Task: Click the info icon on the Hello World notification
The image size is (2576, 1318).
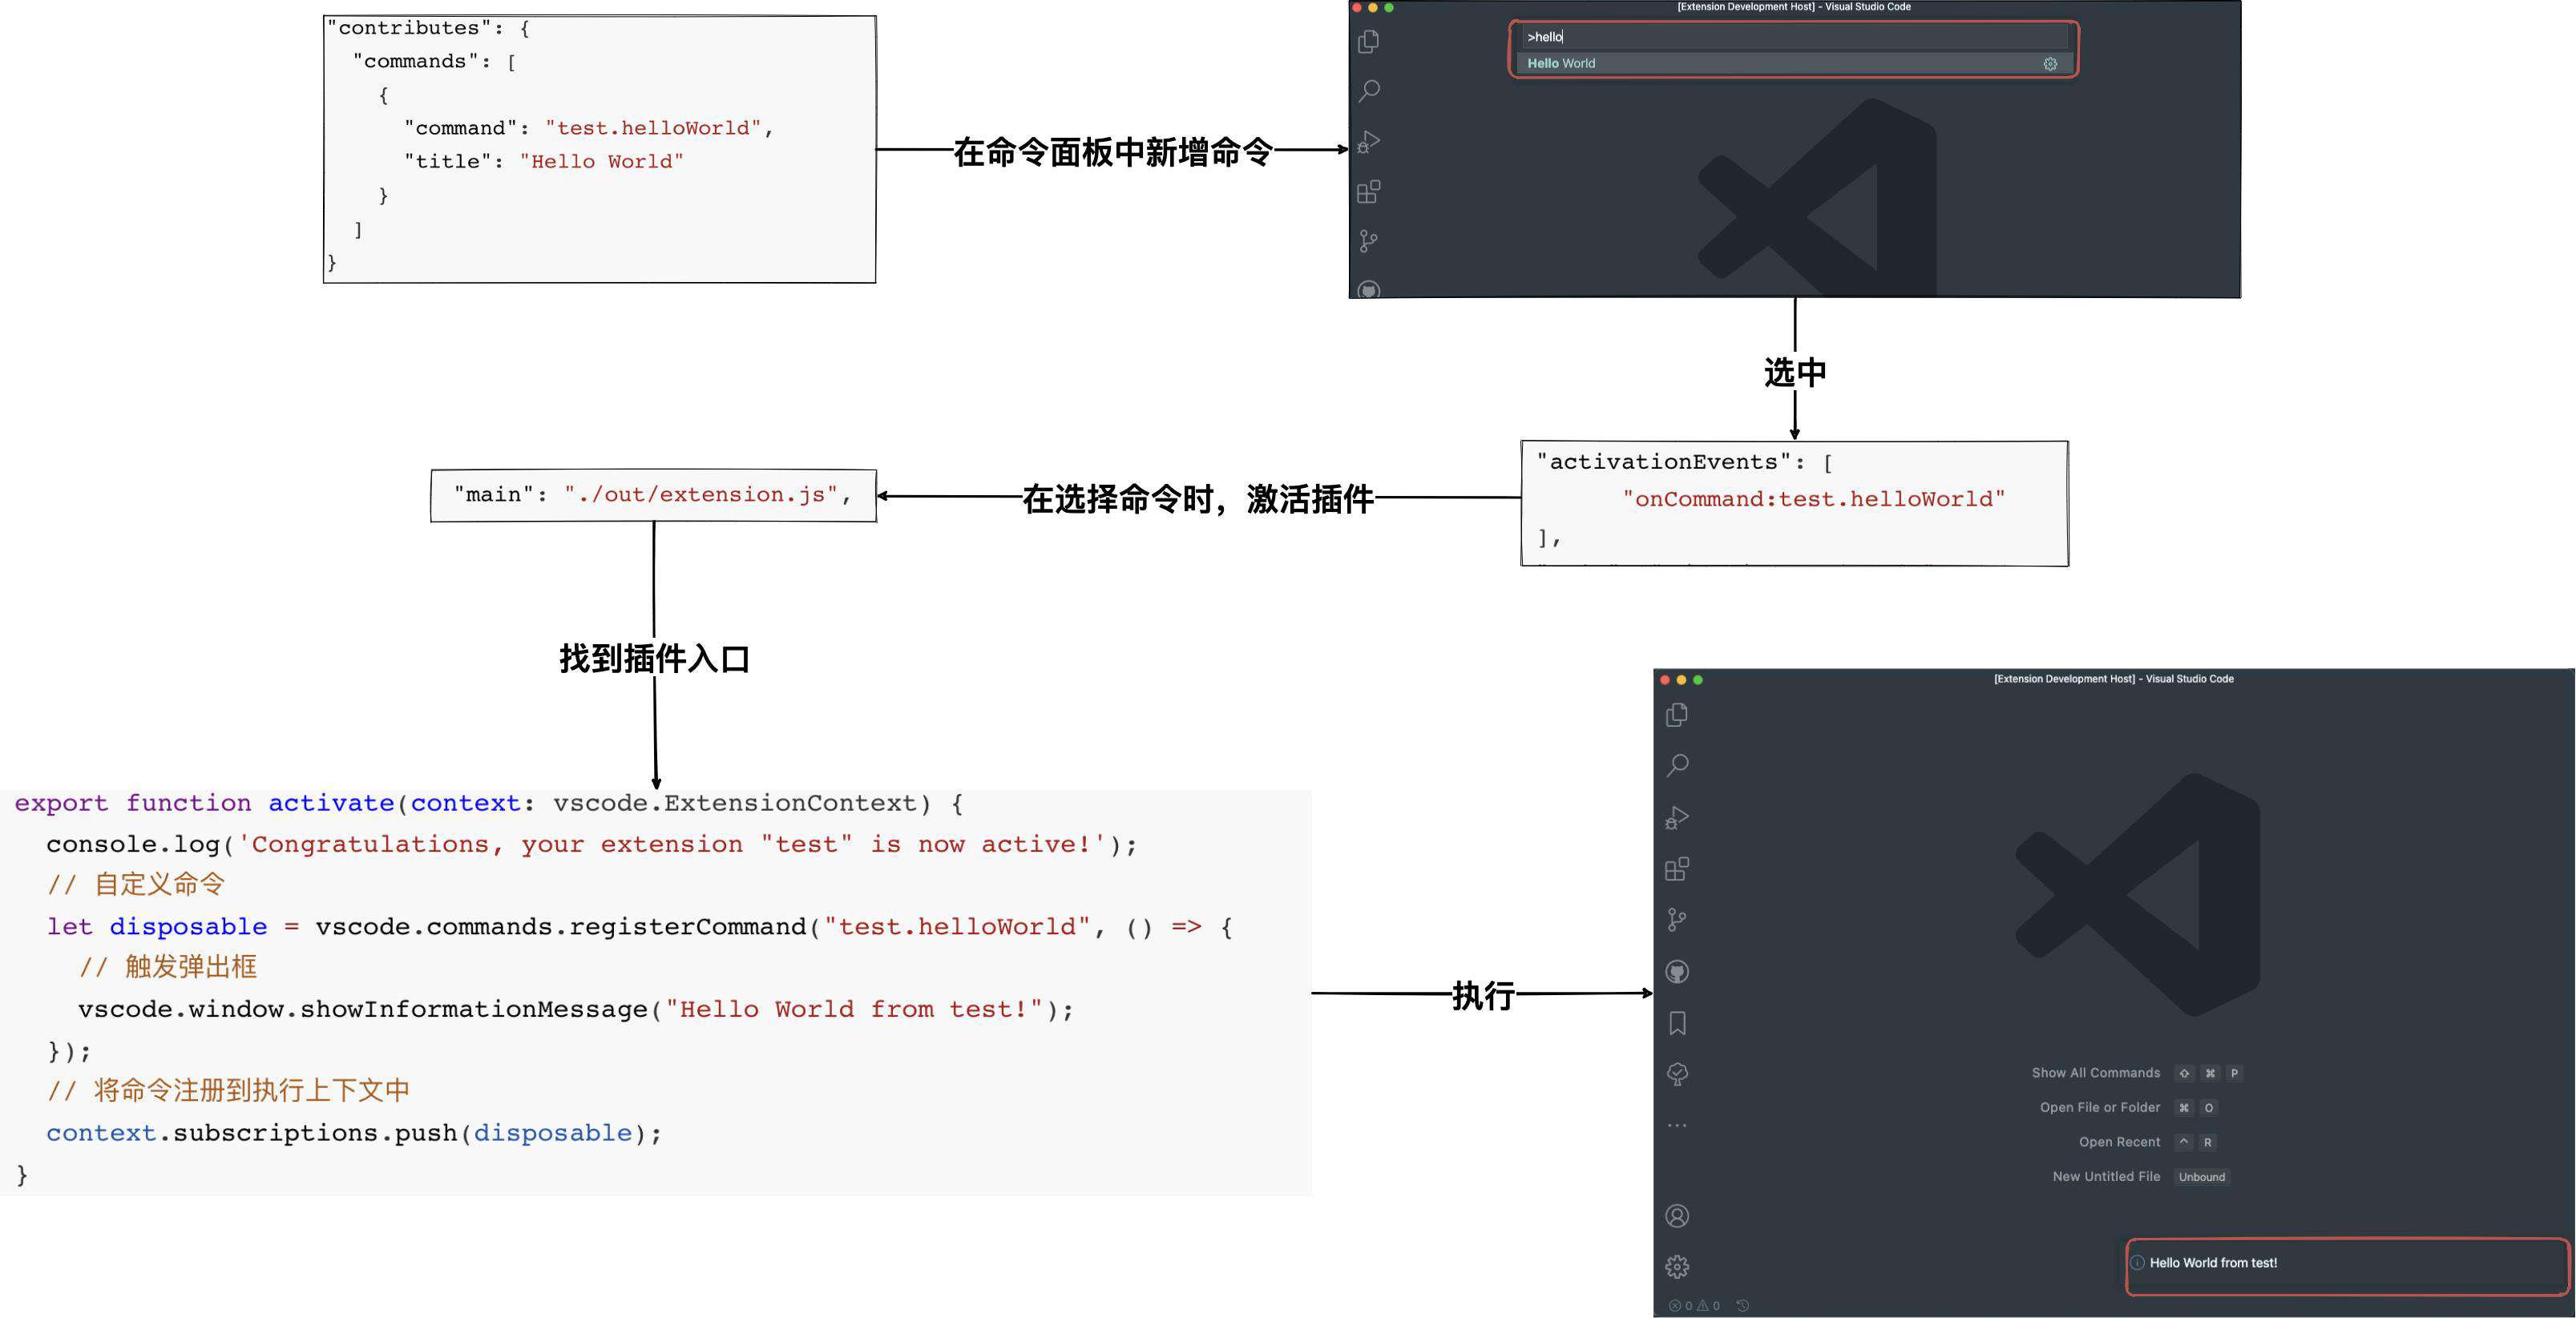Action: tap(2137, 1263)
